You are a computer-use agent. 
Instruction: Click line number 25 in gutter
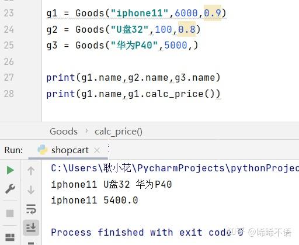coord(9,45)
